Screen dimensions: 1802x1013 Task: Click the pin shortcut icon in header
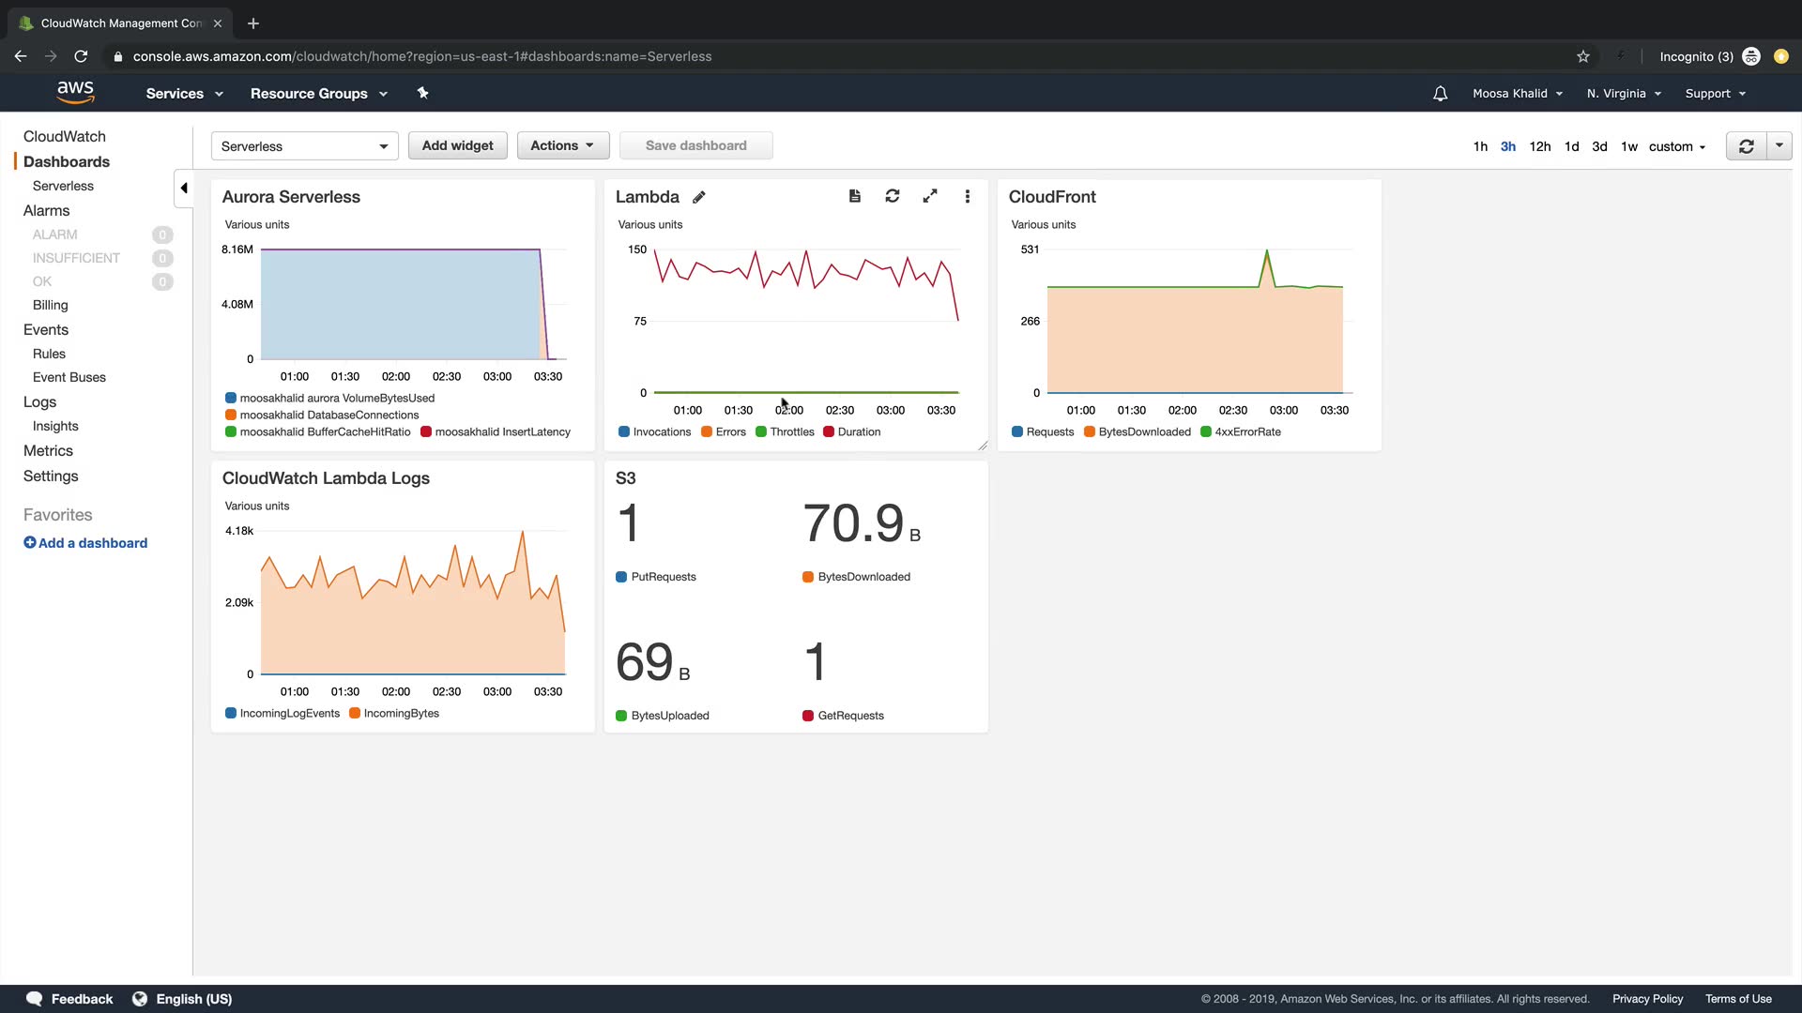click(x=423, y=93)
